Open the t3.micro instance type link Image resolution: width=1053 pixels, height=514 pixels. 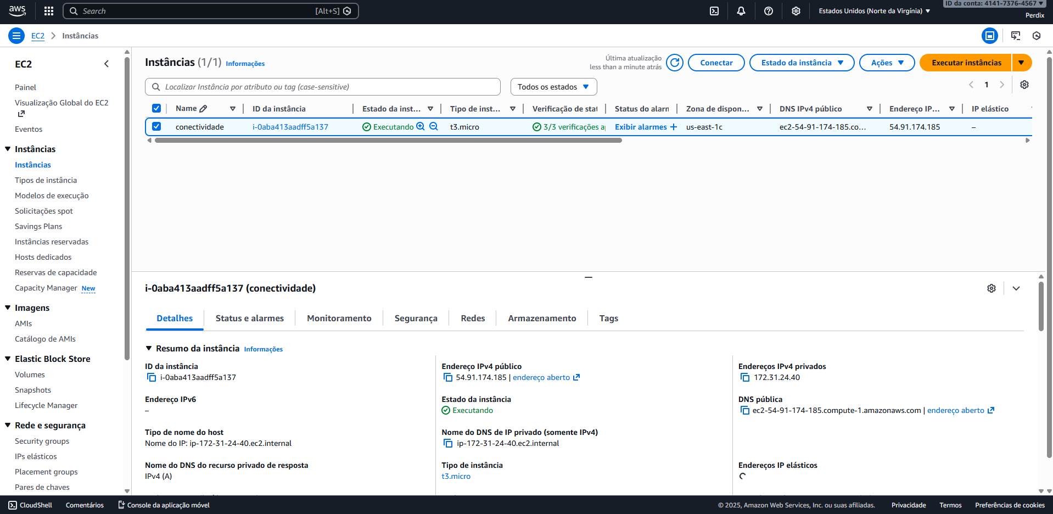pyautogui.click(x=456, y=476)
